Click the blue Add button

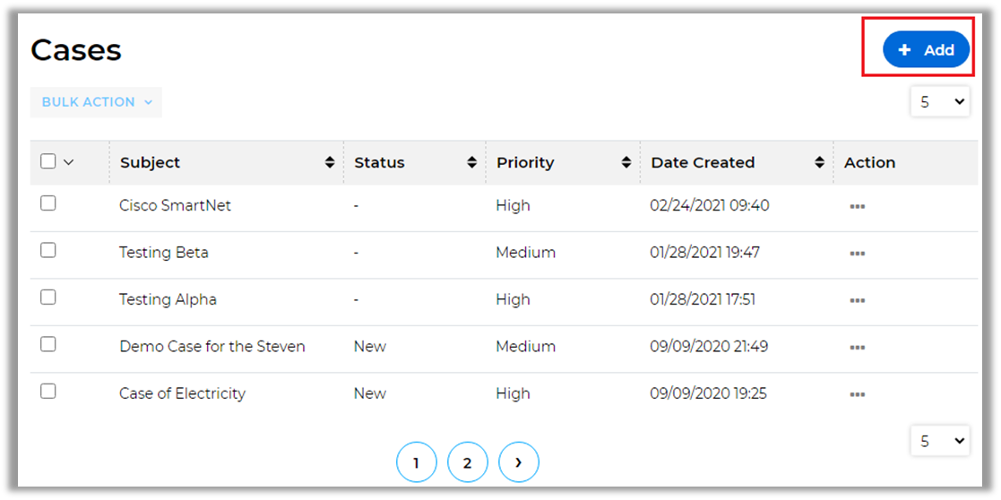click(x=926, y=50)
